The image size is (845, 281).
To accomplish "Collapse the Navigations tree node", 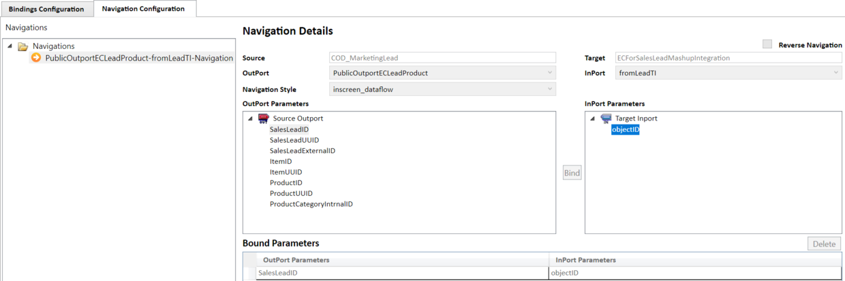I will (x=10, y=46).
